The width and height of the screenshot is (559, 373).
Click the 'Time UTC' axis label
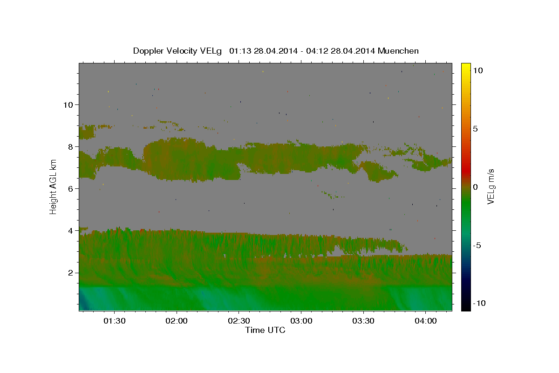265,330
